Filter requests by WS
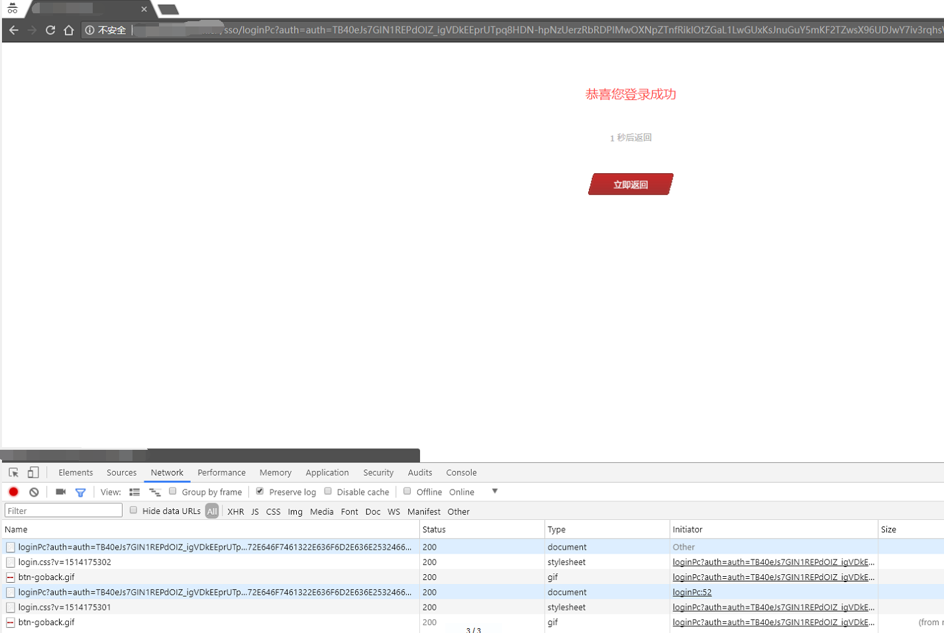This screenshot has height=633, width=944. [x=393, y=511]
